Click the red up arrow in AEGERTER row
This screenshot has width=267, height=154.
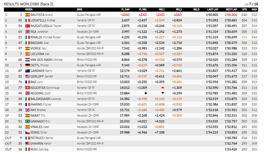coord(162,87)
